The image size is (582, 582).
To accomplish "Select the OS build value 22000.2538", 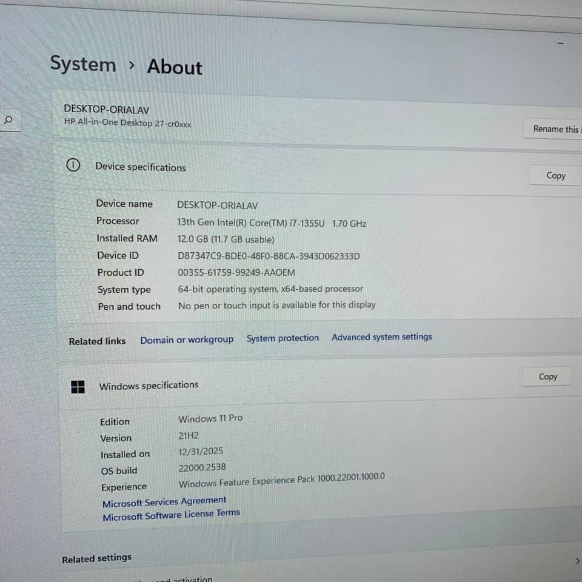I will (202, 467).
